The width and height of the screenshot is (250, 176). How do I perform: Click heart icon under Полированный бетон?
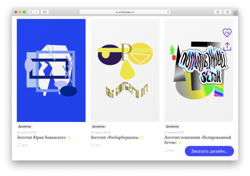point(167,150)
